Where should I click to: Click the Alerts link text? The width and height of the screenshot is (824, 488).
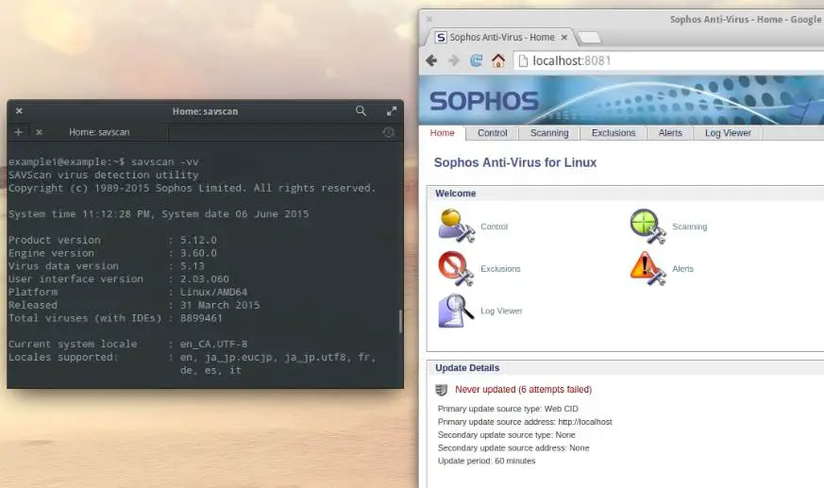(682, 268)
